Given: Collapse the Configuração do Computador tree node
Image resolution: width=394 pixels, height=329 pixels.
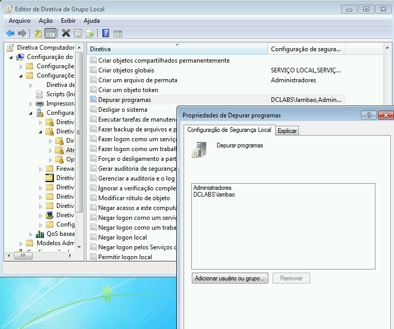Looking at the screenshot, I should [x=11, y=57].
